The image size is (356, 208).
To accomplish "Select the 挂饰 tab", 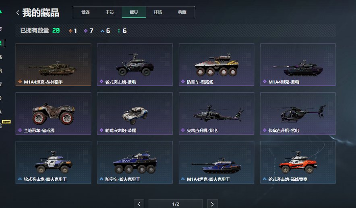I will (158, 12).
